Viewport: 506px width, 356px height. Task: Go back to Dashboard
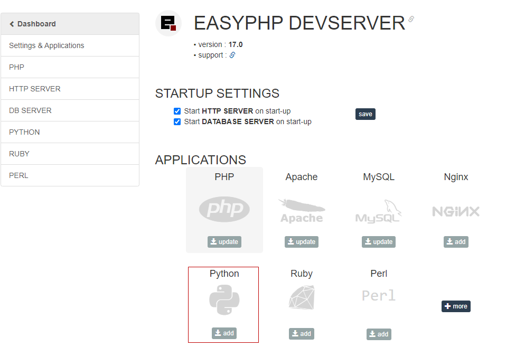coord(70,24)
